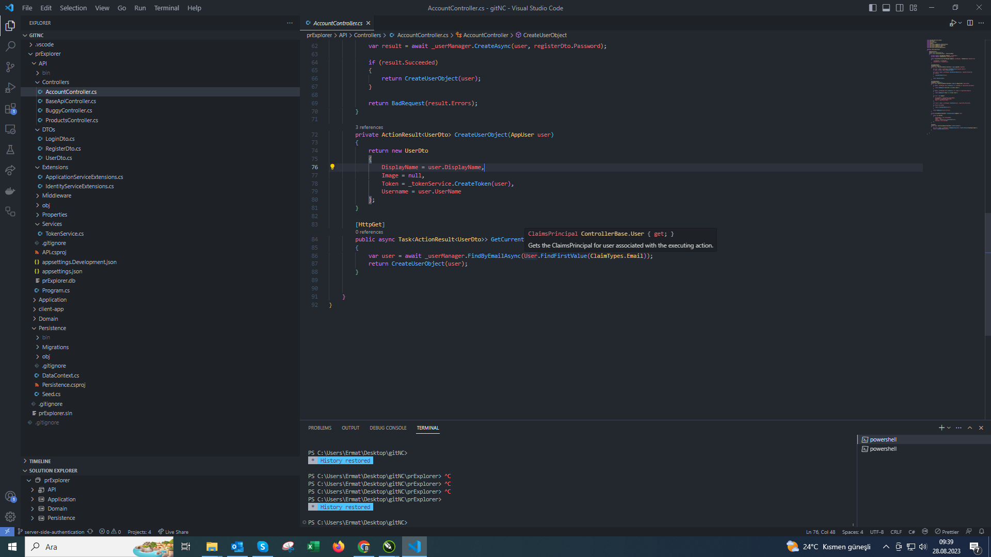Open Explorer views and more actions menu
This screenshot has width=991, height=557.
(x=290, y=23)
